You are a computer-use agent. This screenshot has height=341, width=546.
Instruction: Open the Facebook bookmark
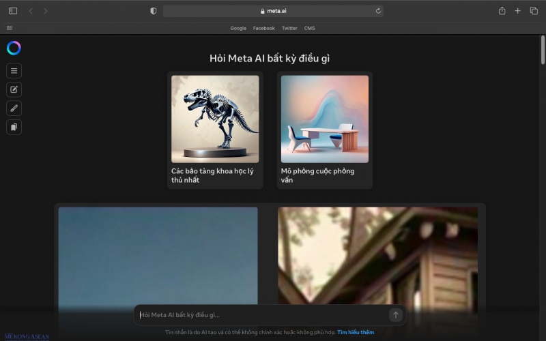click(263, 28)
